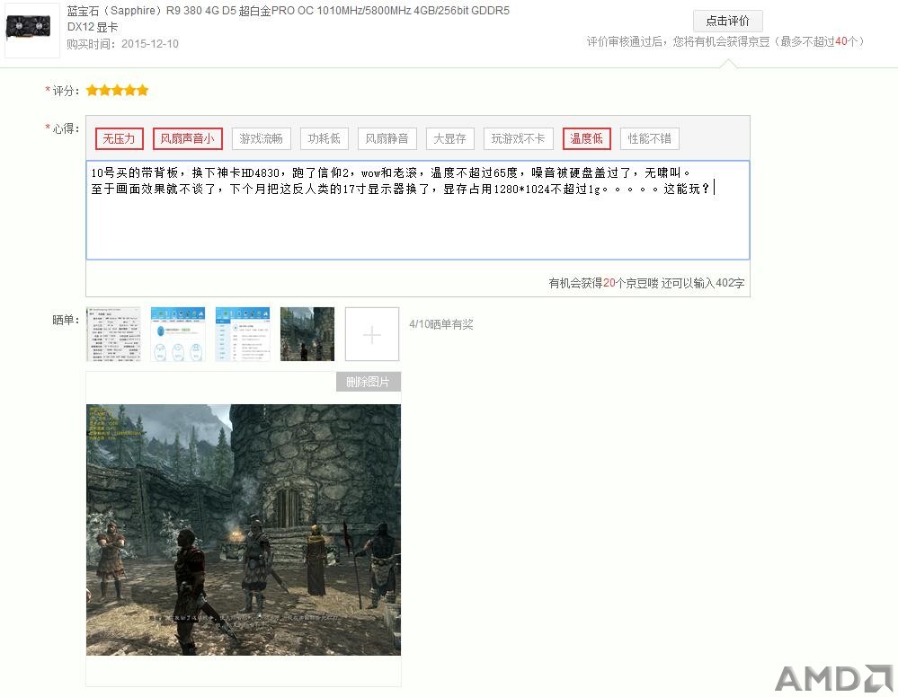Click the 购买时间：2015-12-10 text
Viewport: 898px width, 697px height.
click(x=122, y=44)
